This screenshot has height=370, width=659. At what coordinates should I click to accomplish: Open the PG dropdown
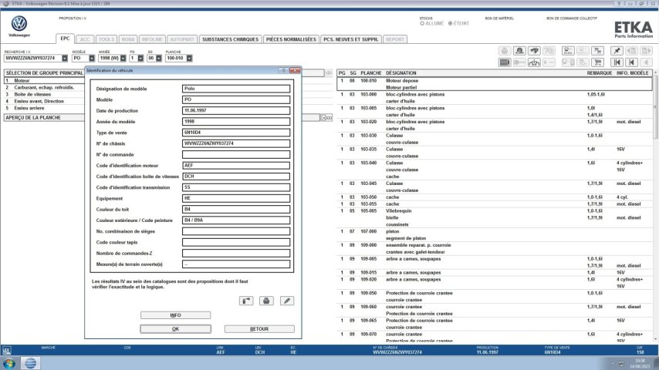coord(140,59)
